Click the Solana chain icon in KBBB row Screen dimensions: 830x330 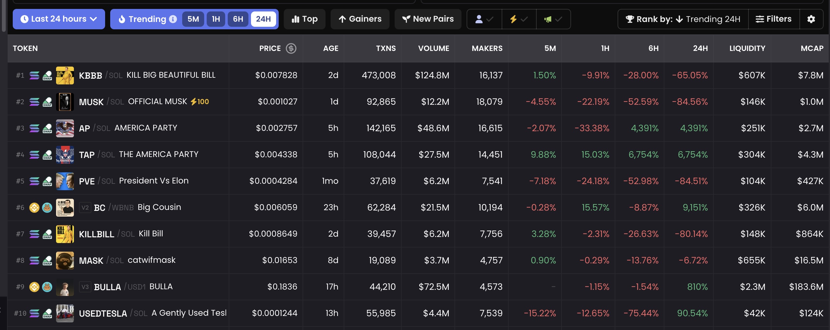tap(34, 75)
